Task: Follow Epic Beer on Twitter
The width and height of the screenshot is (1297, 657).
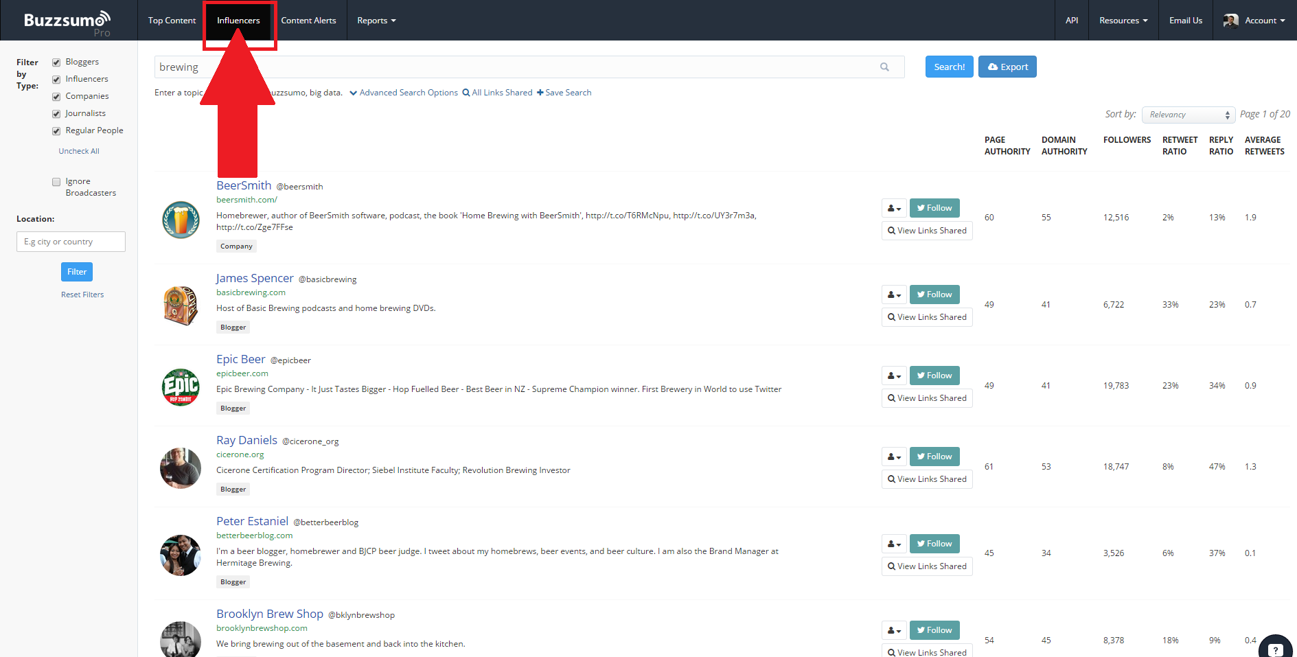Action: click(934, 376)
